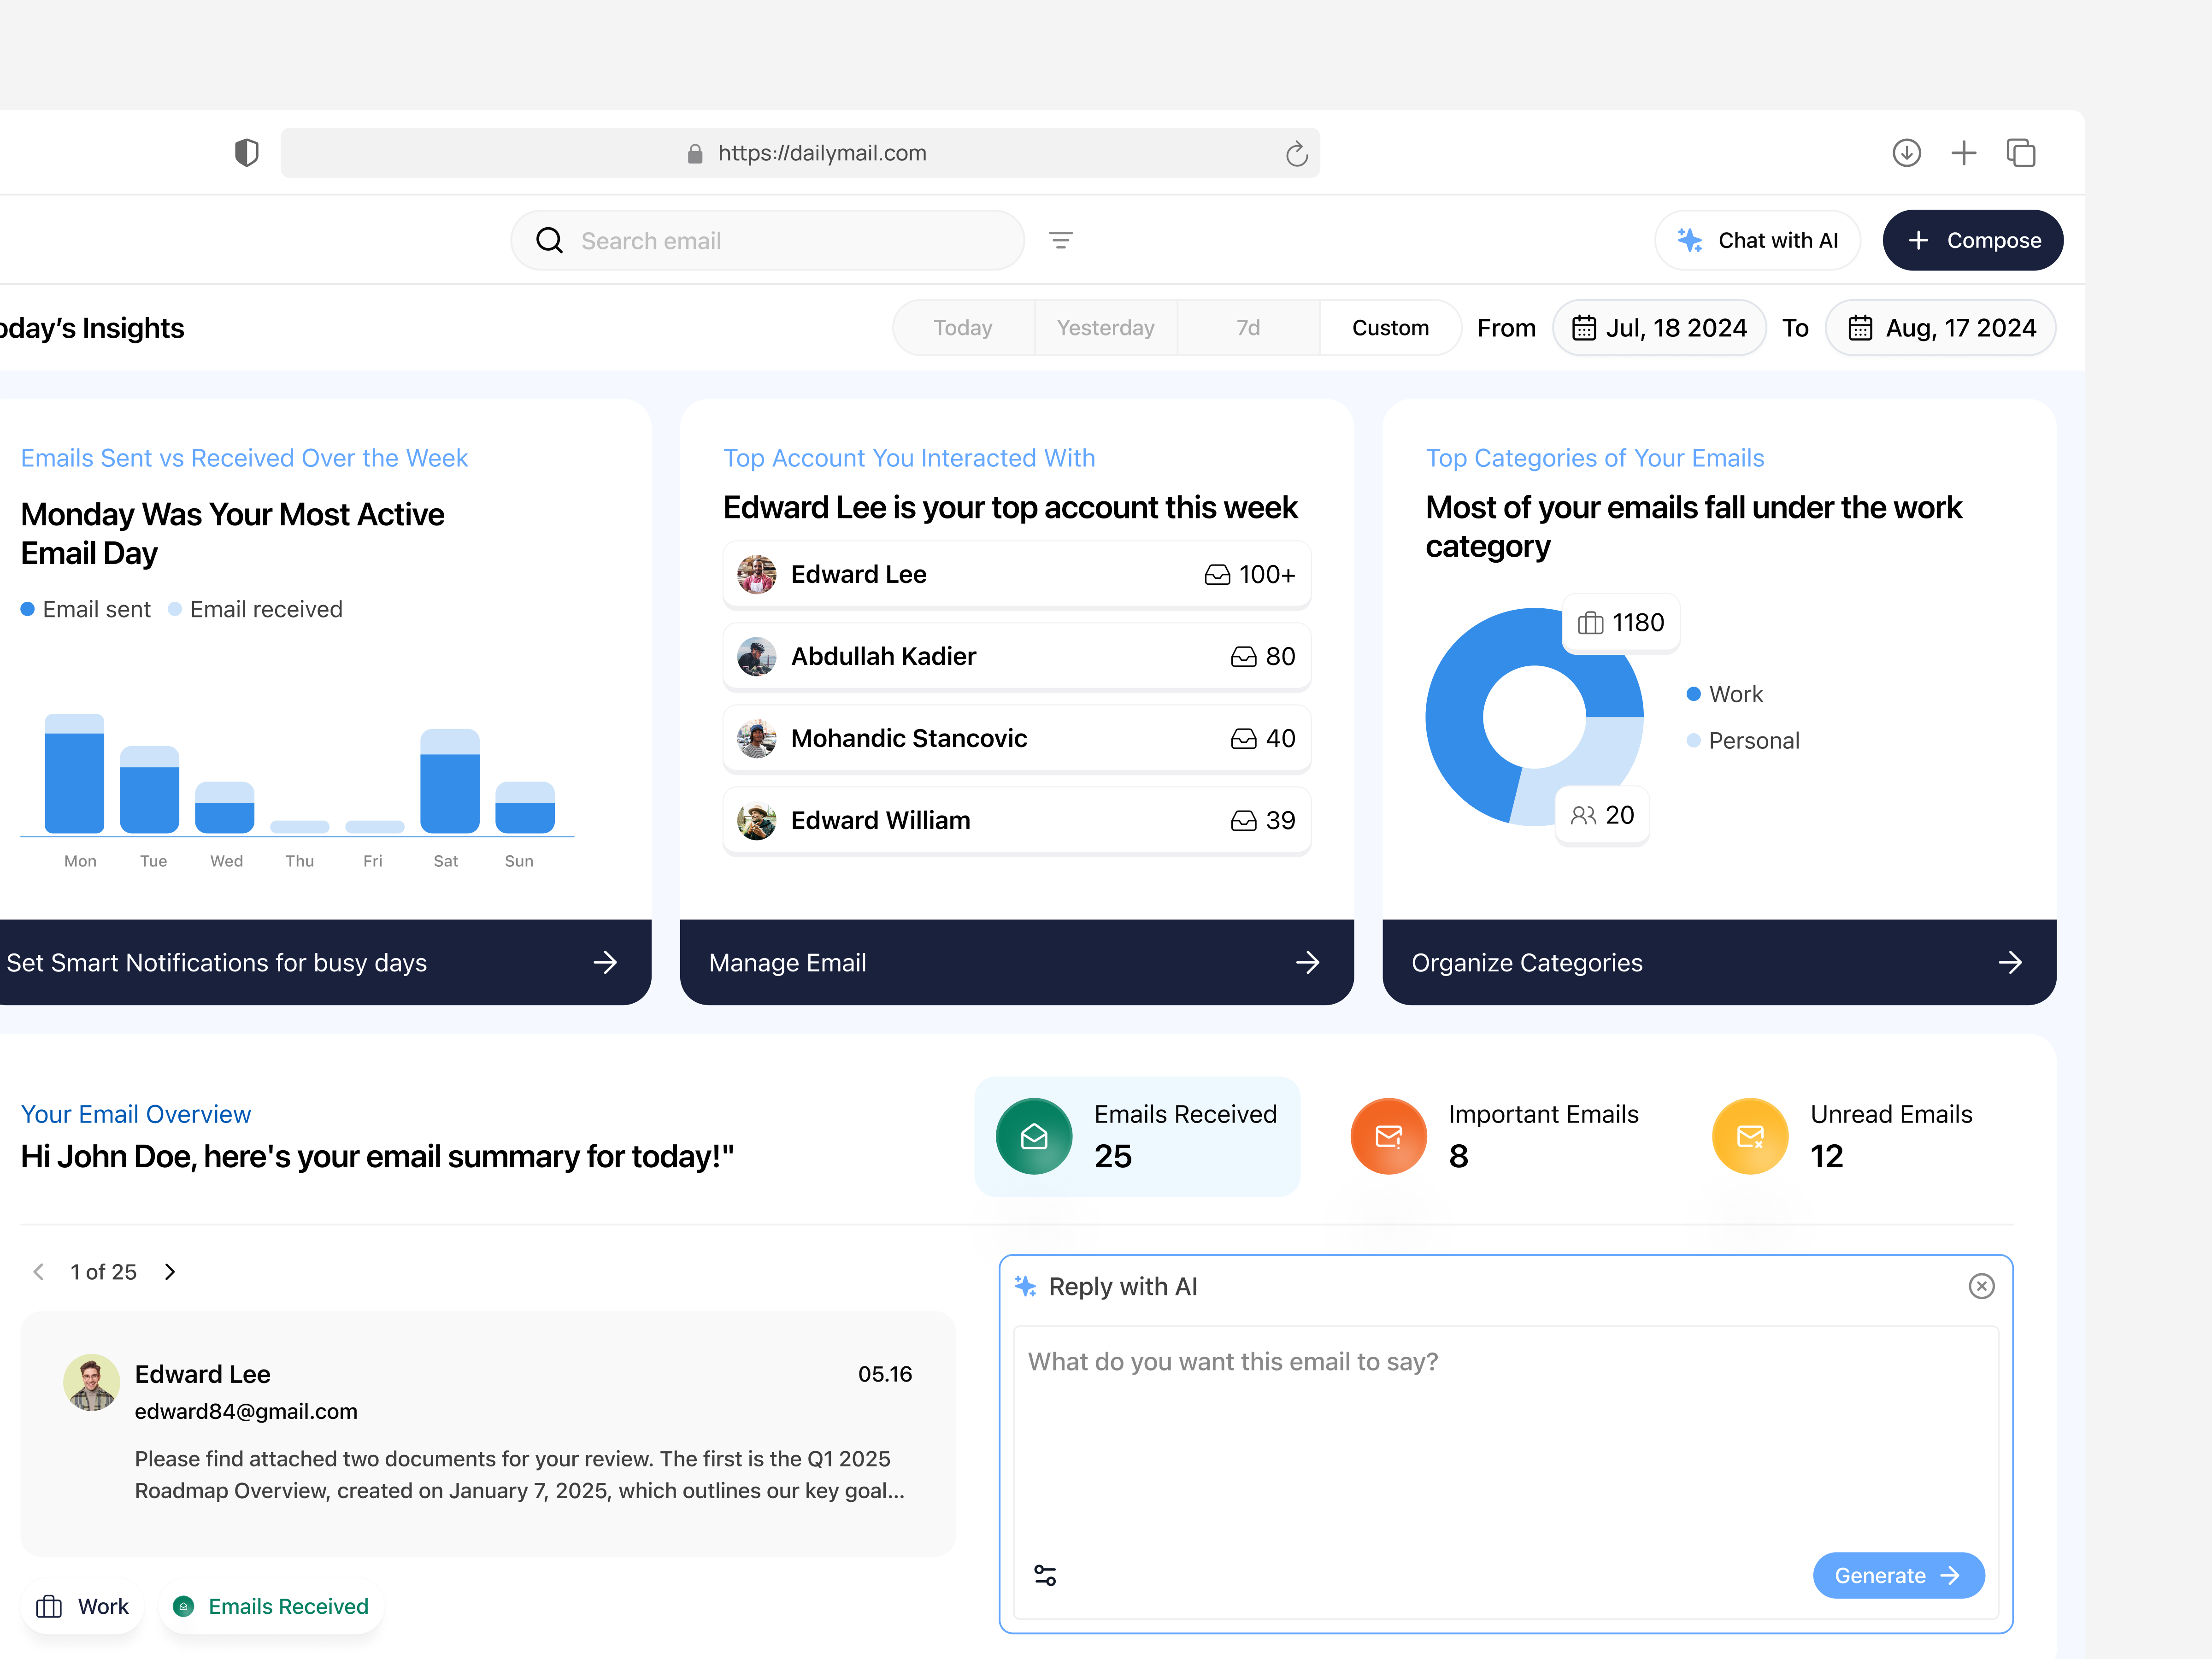
Task: Click the Unread Emails icon
Action: tap(1750, 1136)
